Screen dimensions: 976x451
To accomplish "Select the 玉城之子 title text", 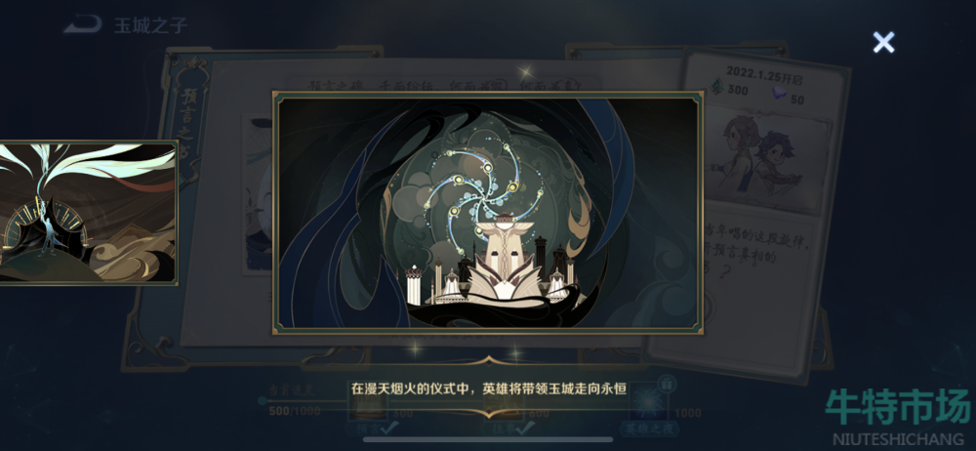I will click(x=150, y=25).
